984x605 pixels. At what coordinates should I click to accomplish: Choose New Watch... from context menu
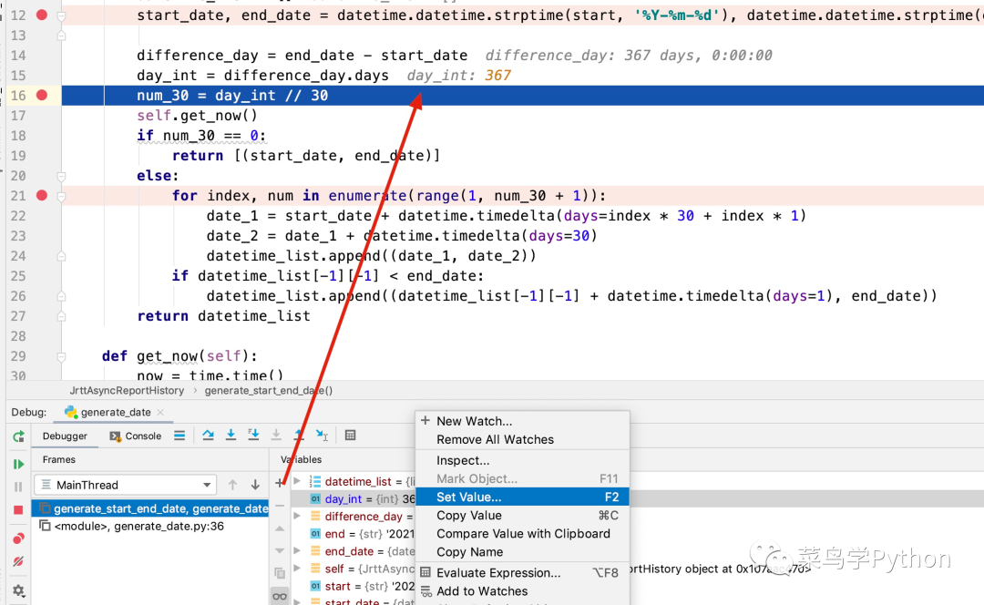(x=522, y=421)
